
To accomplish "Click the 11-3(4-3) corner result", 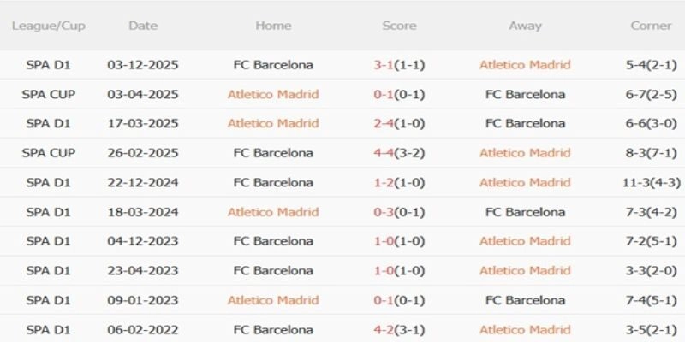I will tap(651, 183).
